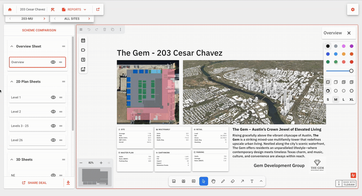The width and height of the screenshot is (362, 196).
Task: Open the Scheme Comparison tab
Action: pos(39,30)
